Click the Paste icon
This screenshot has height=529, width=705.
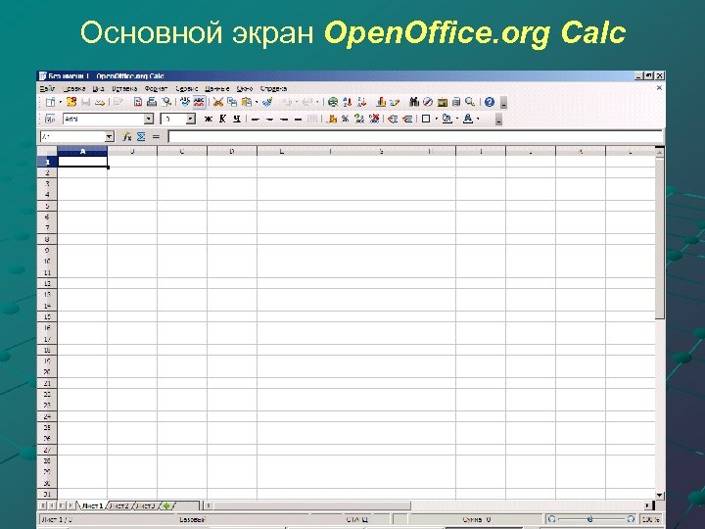click(x=247, y=102)
